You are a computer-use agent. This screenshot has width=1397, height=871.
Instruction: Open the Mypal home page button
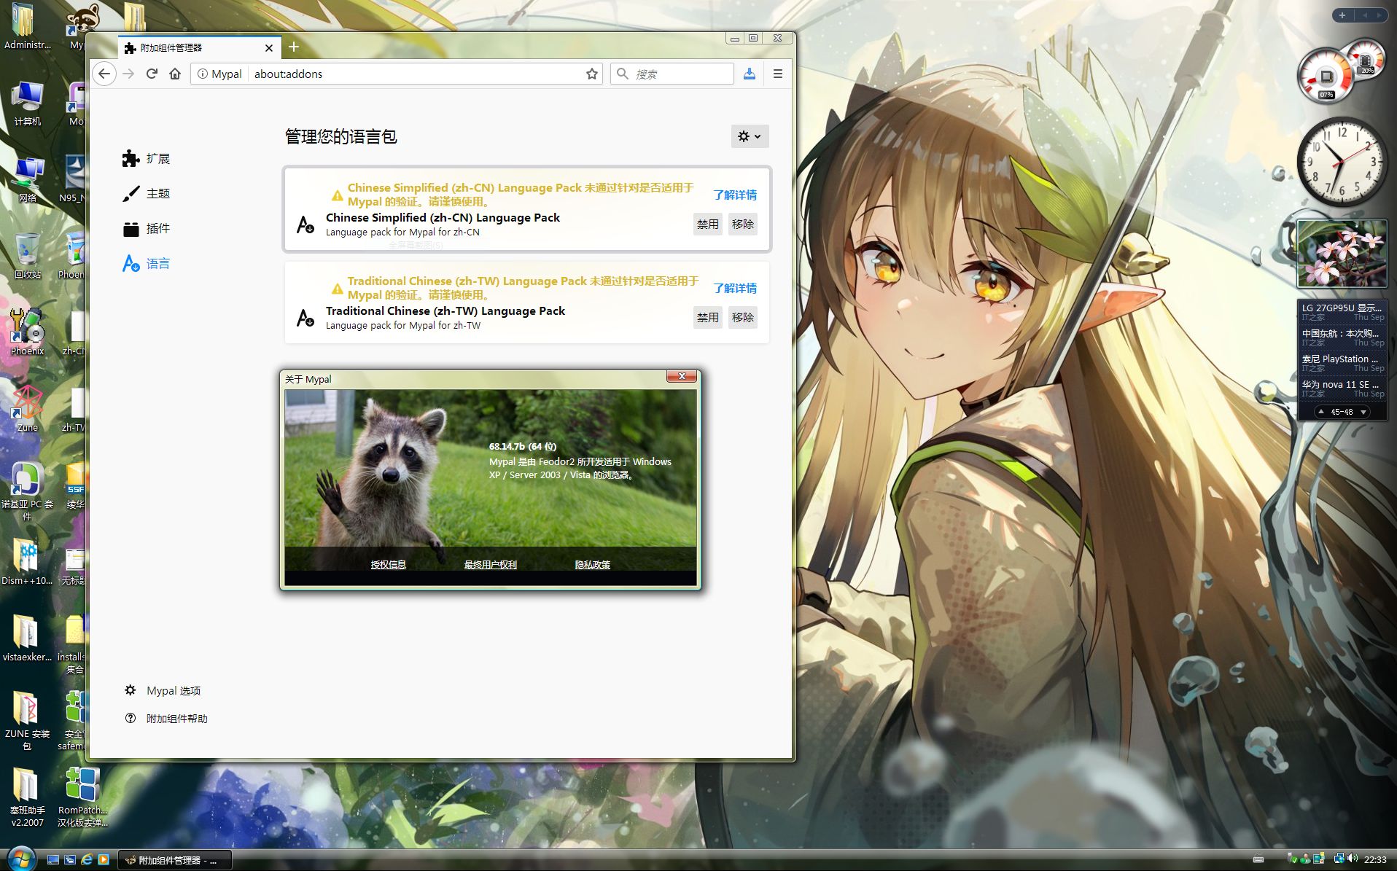click(175, 74)
